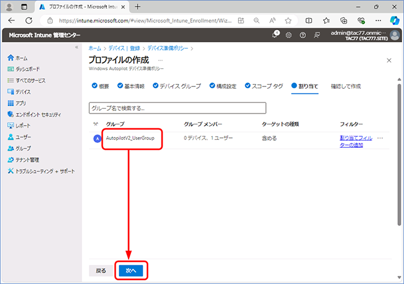Click the zoom magnifier icon in address bar
This screenshot has height=284, width=404.
coord(256,20)
